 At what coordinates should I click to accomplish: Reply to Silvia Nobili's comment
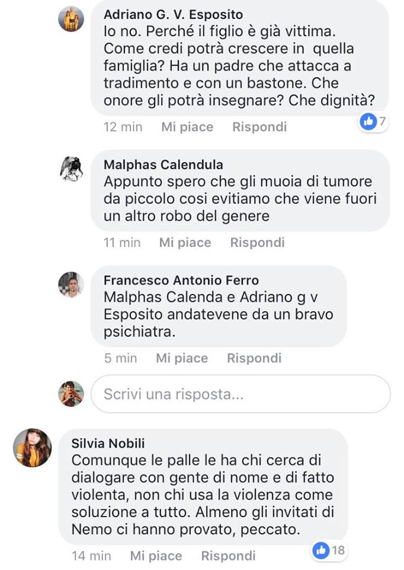229,556
